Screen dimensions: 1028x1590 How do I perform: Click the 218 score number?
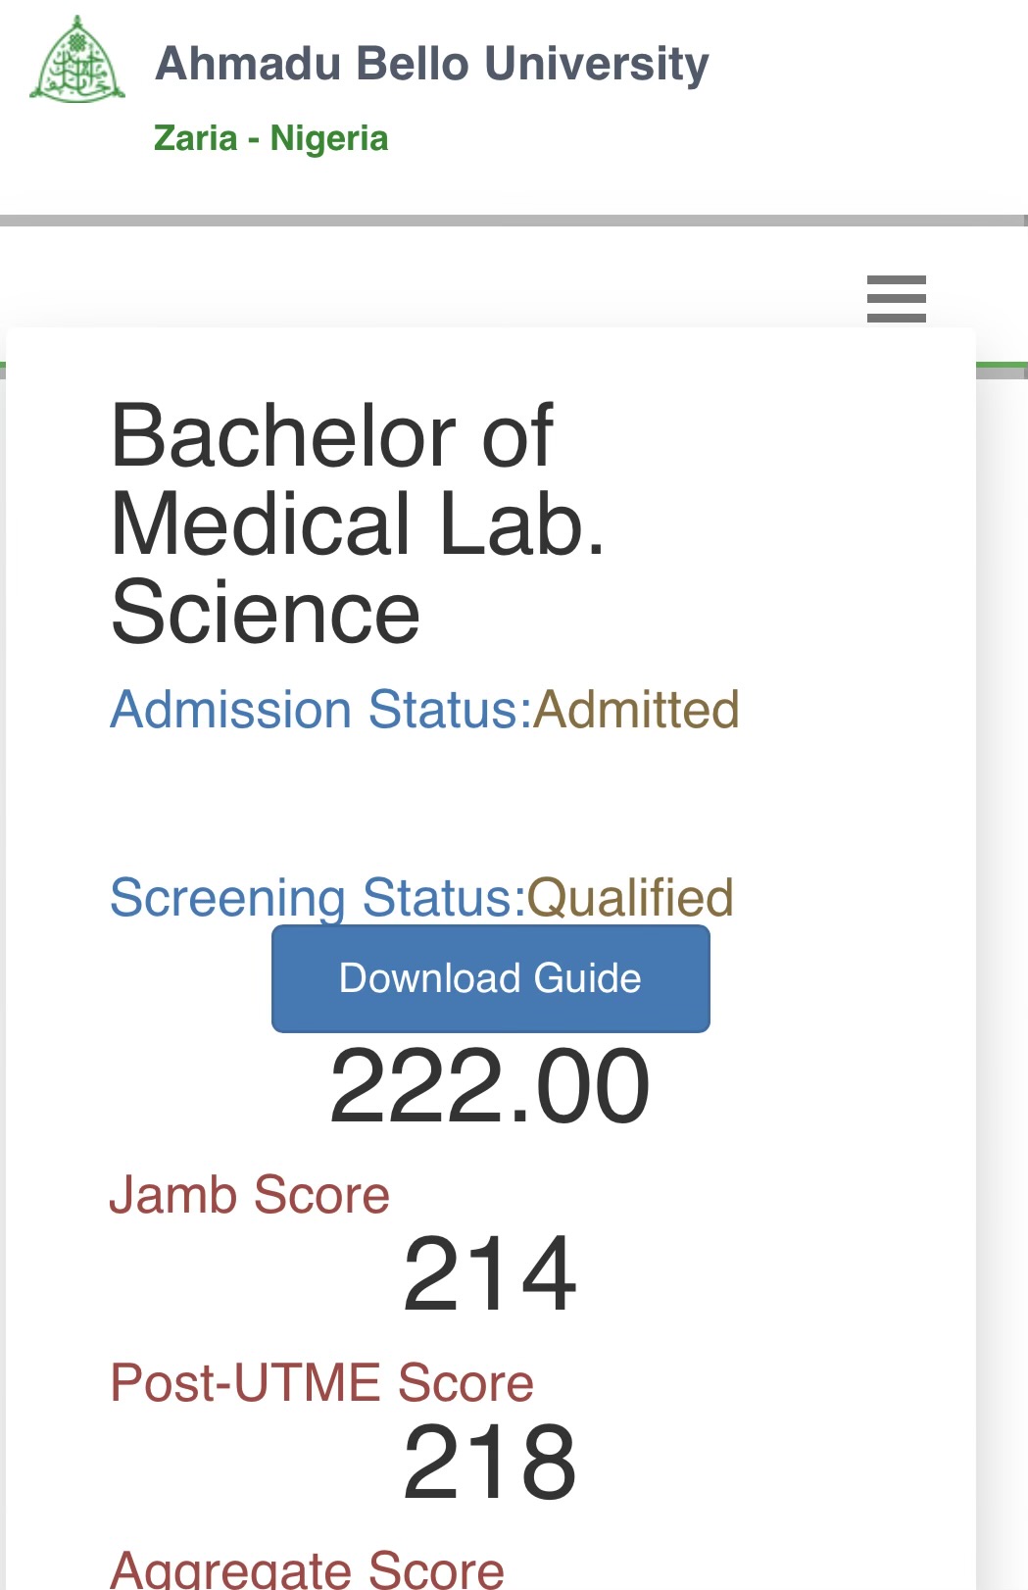click(x=490, y=1463)
